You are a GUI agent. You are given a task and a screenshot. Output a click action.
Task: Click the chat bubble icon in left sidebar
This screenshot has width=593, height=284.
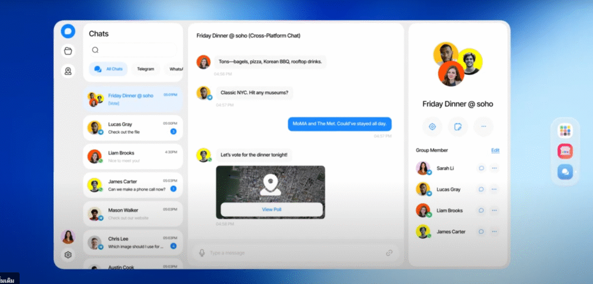[68, 31]
